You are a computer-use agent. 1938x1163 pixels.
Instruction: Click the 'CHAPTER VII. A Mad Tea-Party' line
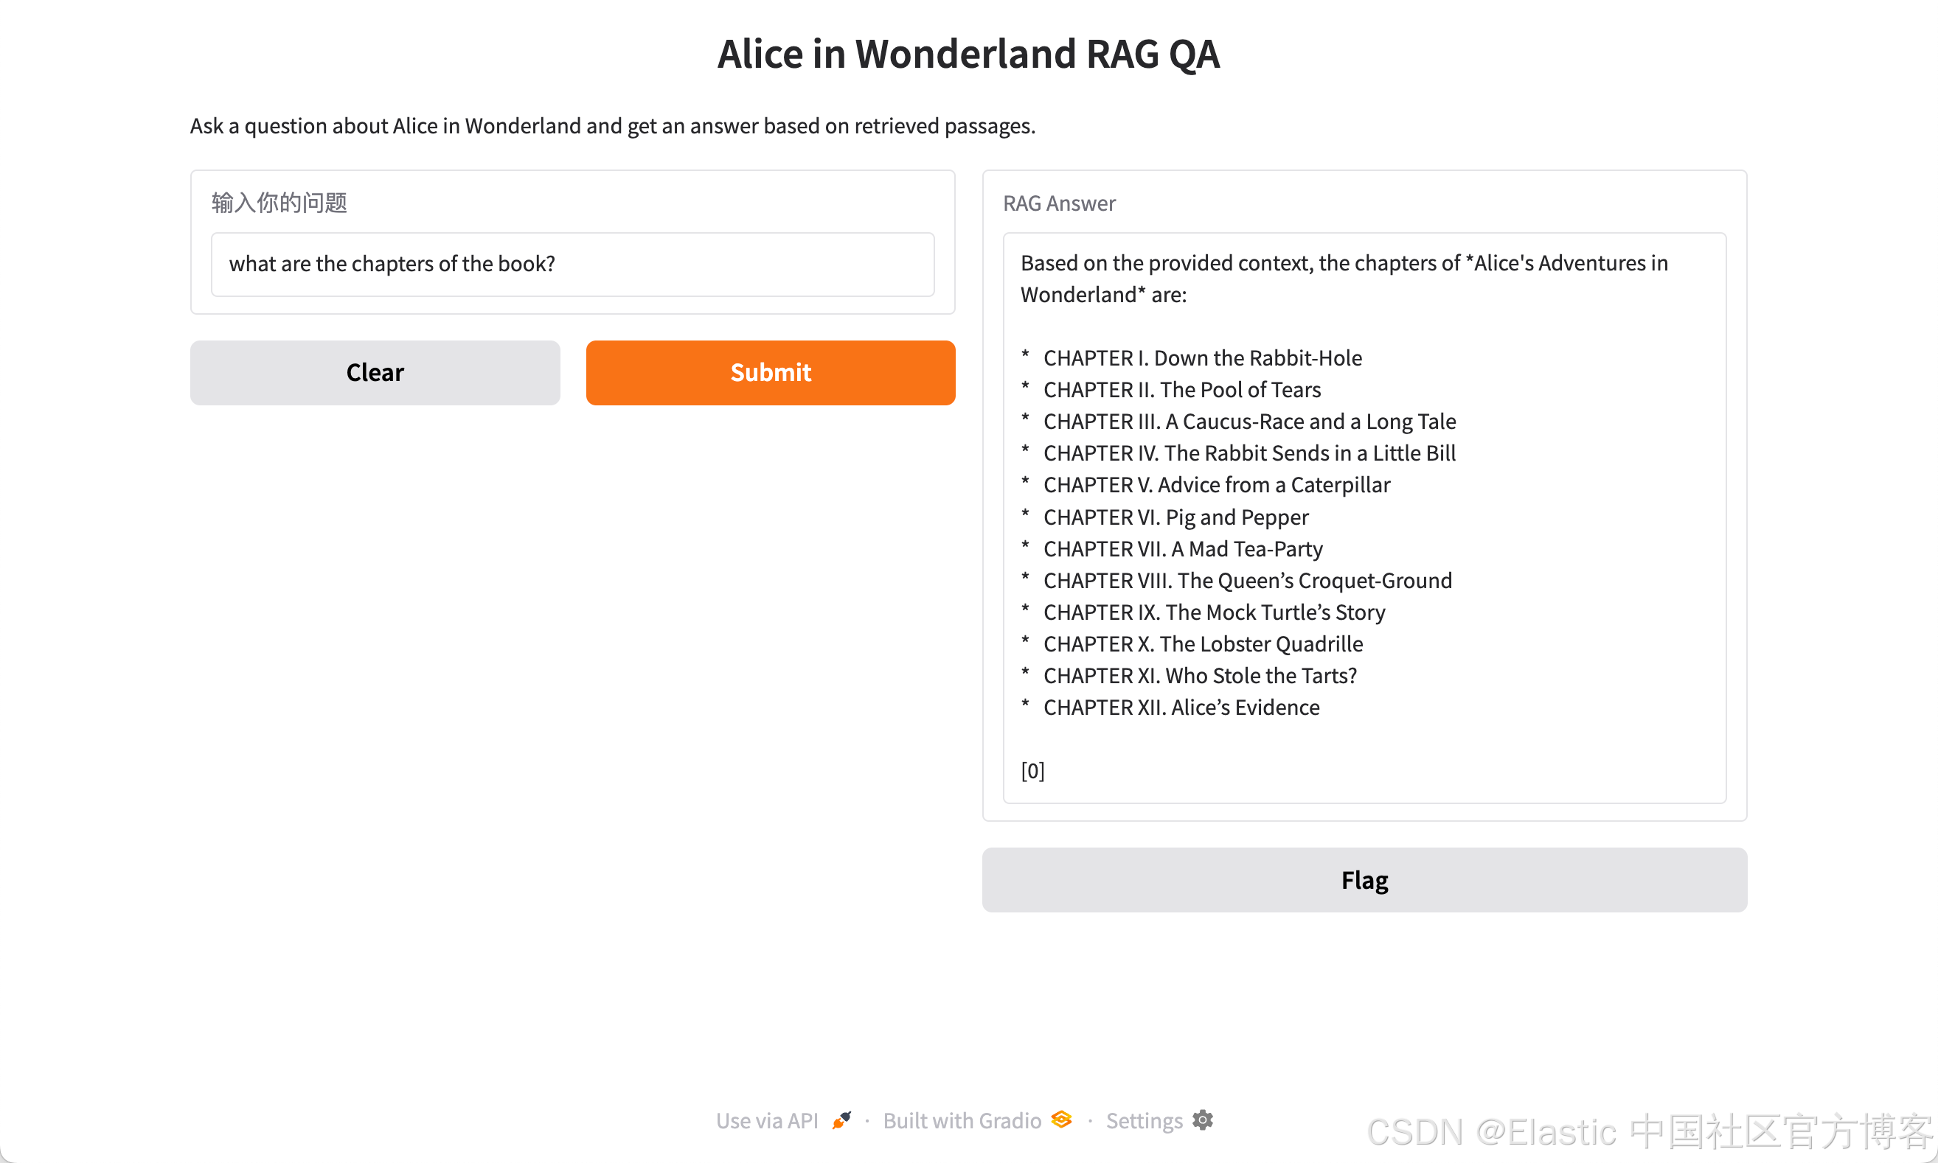click(x=1183, y=549)
